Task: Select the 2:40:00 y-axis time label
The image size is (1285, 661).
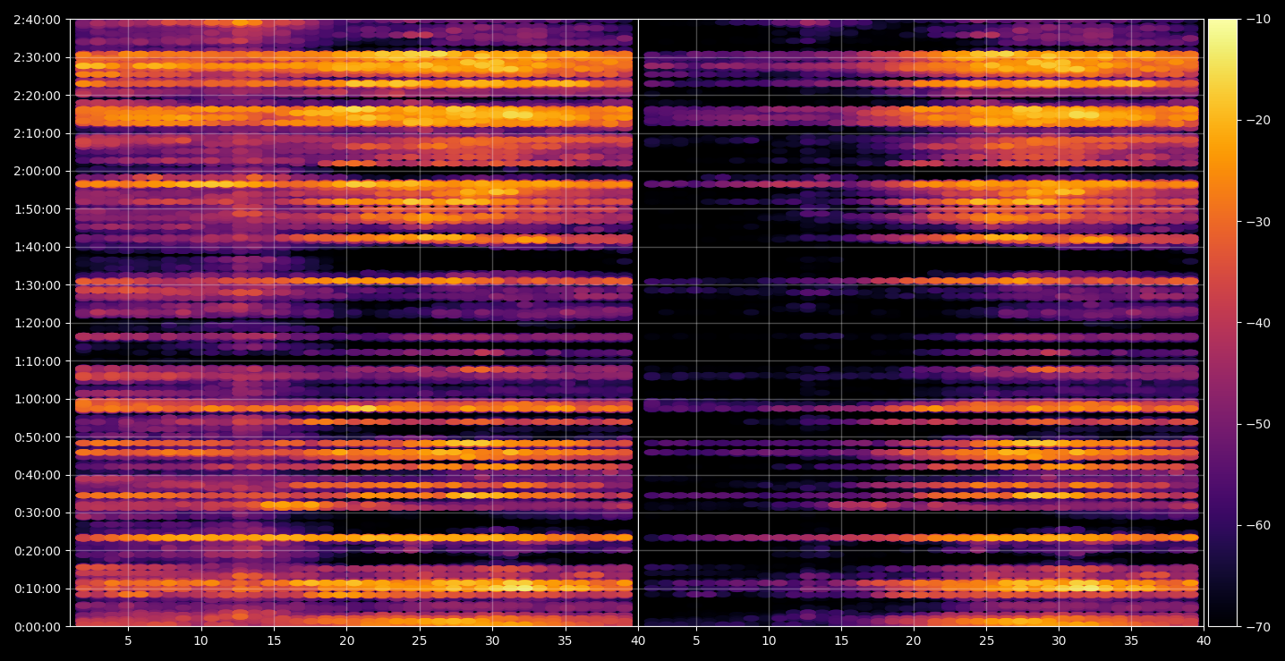Action: click(x=38, y=20)
